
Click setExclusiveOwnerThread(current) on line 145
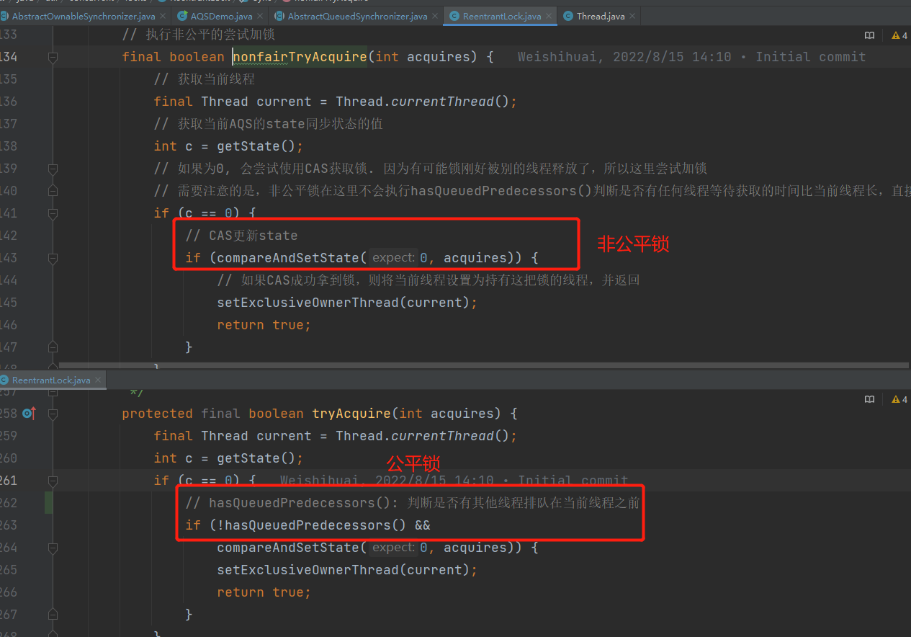[x=344, y=303]
